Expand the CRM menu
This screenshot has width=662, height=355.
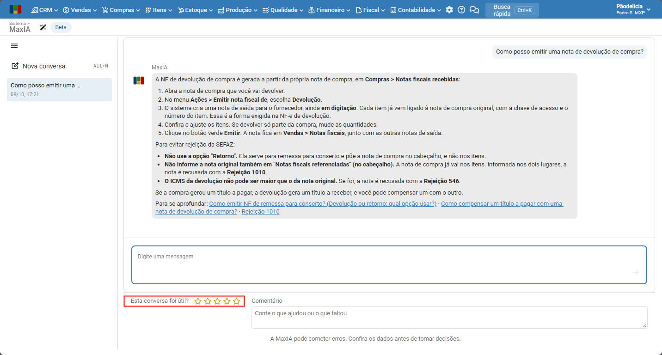click(44, 10)
